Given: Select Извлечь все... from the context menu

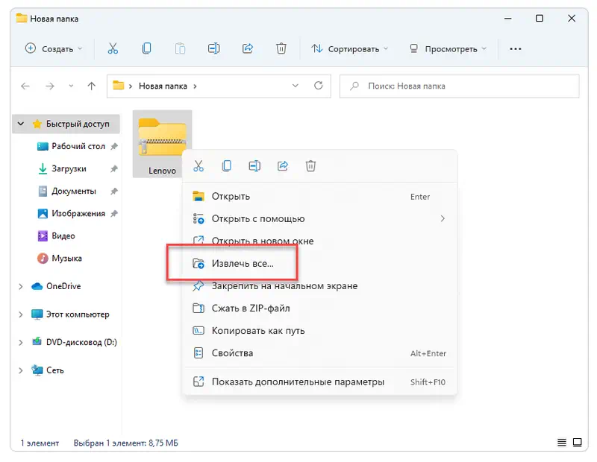Looking at the screenshot, I should pos(243,264).
